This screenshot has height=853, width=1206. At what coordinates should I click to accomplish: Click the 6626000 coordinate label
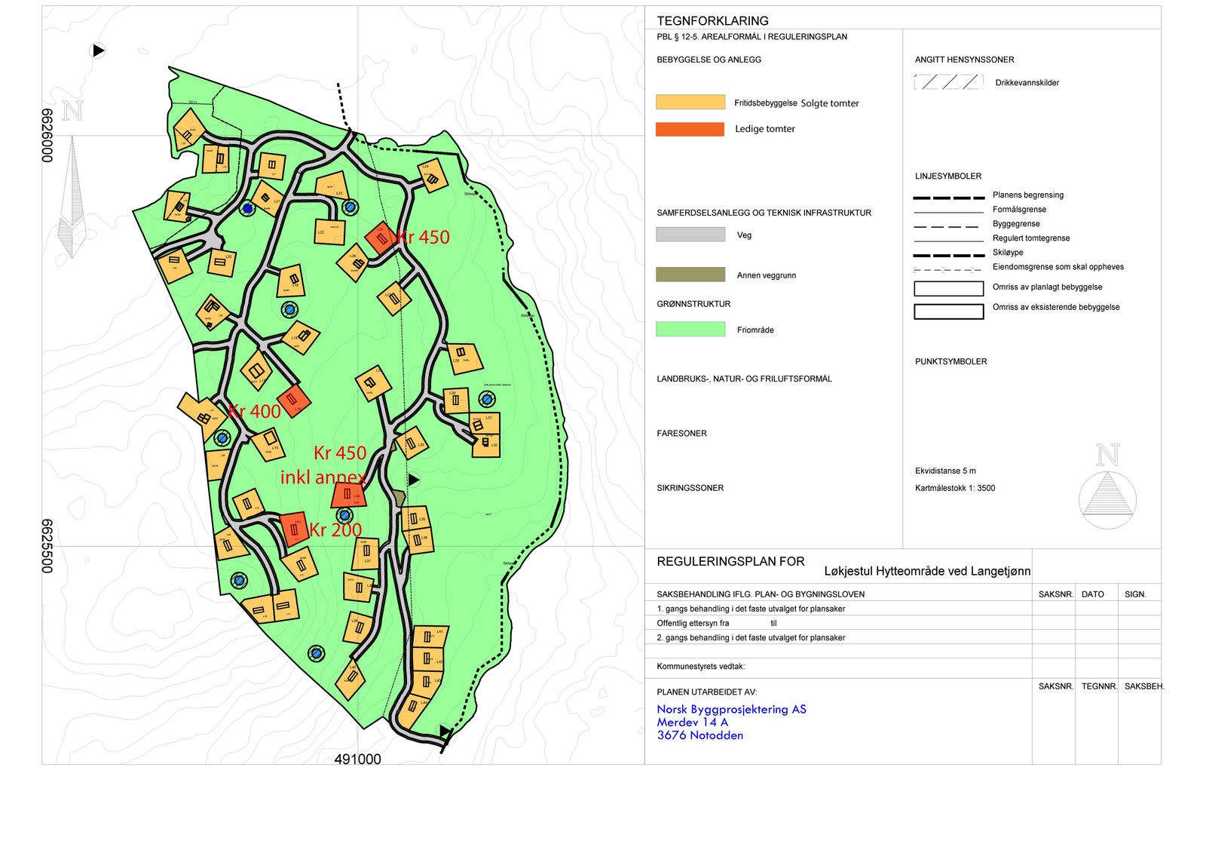tap(47, 136)
